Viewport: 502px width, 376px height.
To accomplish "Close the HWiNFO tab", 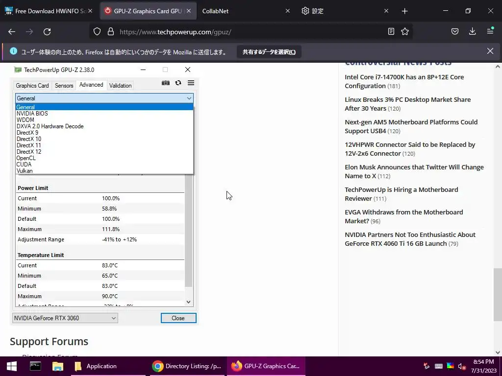I will (x=90, y=11).
